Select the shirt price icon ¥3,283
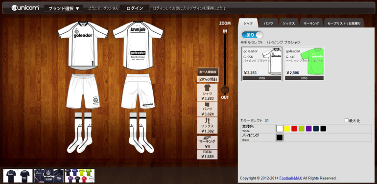 pyautogui.click(x=207, y=92)
